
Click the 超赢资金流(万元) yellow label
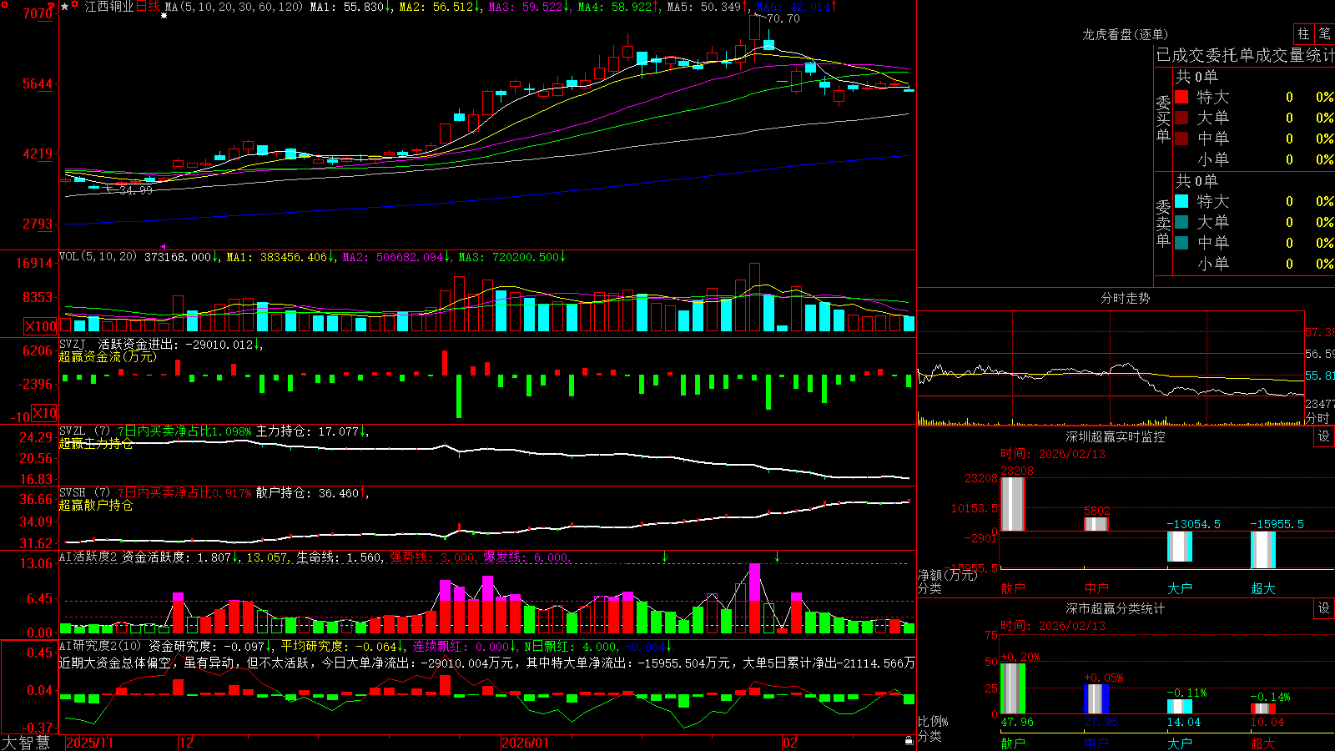point(108,356)
